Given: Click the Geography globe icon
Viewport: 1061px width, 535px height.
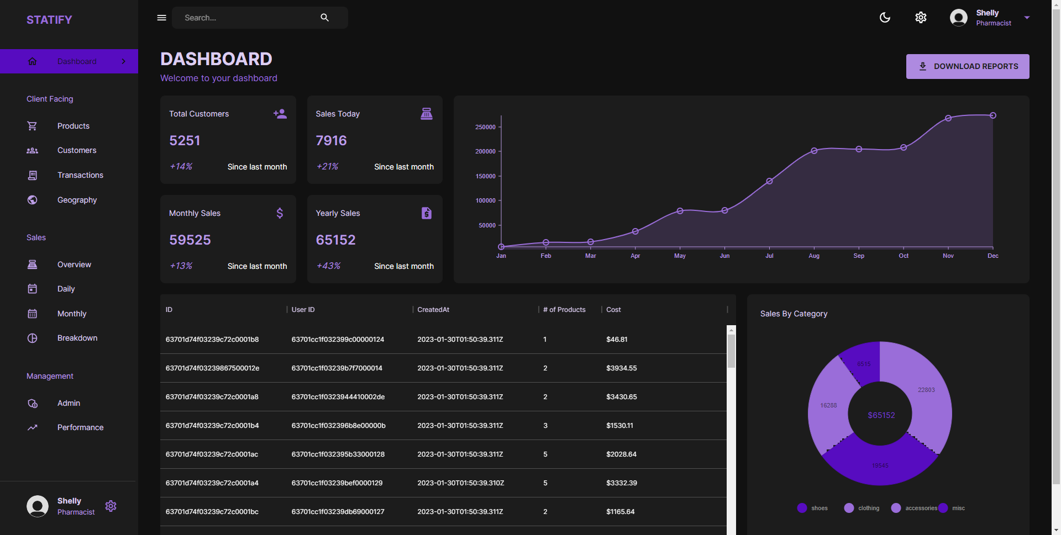Looking at the screenshot, I should pos(33,200).
